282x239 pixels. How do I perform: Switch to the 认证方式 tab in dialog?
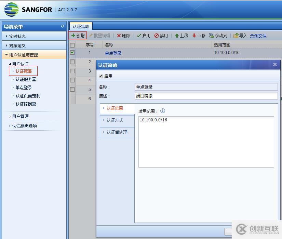point(115,120)
